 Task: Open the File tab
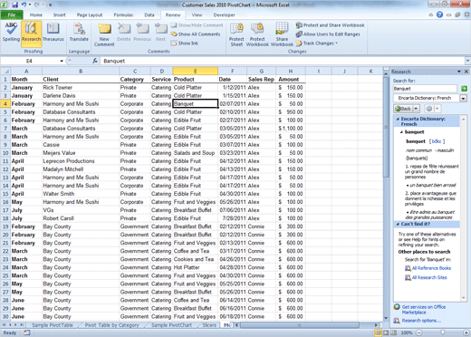click(12, 14)
